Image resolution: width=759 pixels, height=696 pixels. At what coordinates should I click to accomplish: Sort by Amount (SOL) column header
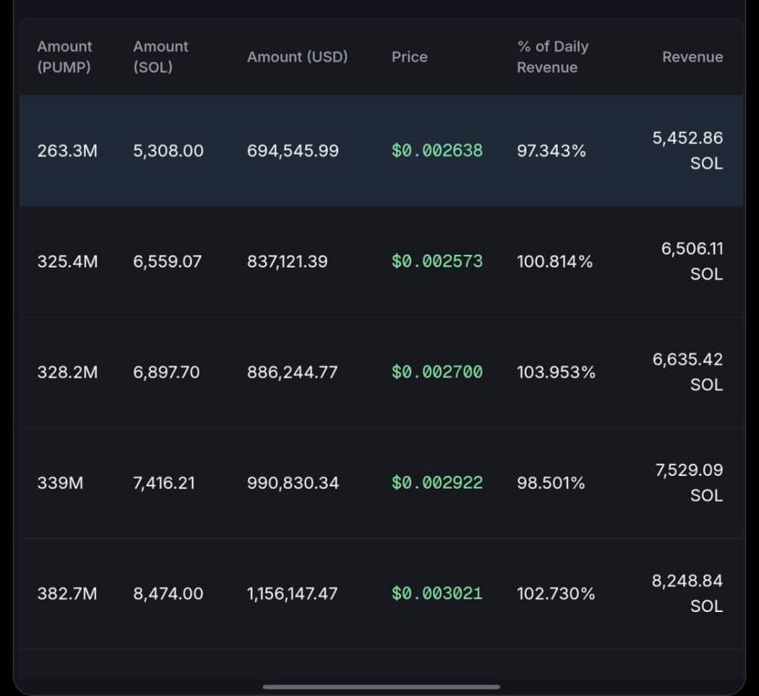click(x=160, y=57)
